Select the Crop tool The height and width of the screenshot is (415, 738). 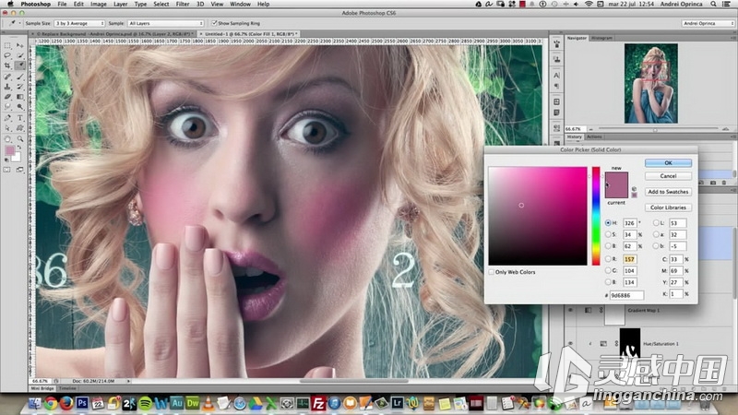click(x=8, y=65)
